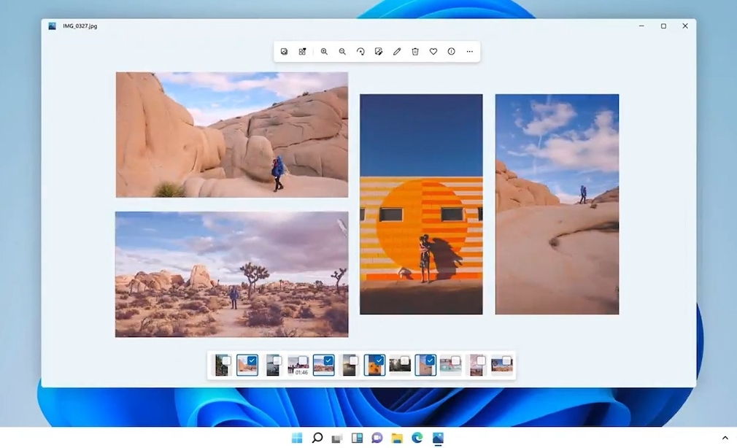Click the orange striped wall photo
737x448 pixels.
point(421,204)
